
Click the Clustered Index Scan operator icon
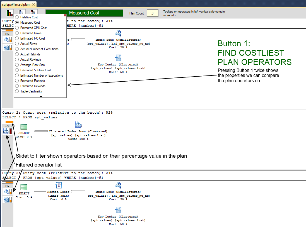click(x=78, y=125)
